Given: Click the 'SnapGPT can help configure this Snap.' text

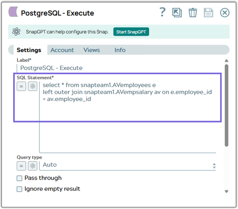Looking at the screenshot, I should point(67,32).
